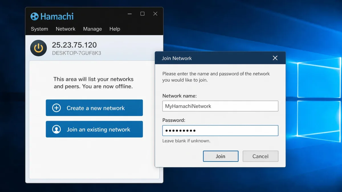Click the 'You are now offline' message
Screen dimensions: 342x192
click(x=107, y=86)
